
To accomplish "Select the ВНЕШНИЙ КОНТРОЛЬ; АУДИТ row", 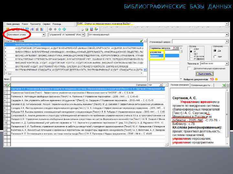I will [x=74, y=63].
